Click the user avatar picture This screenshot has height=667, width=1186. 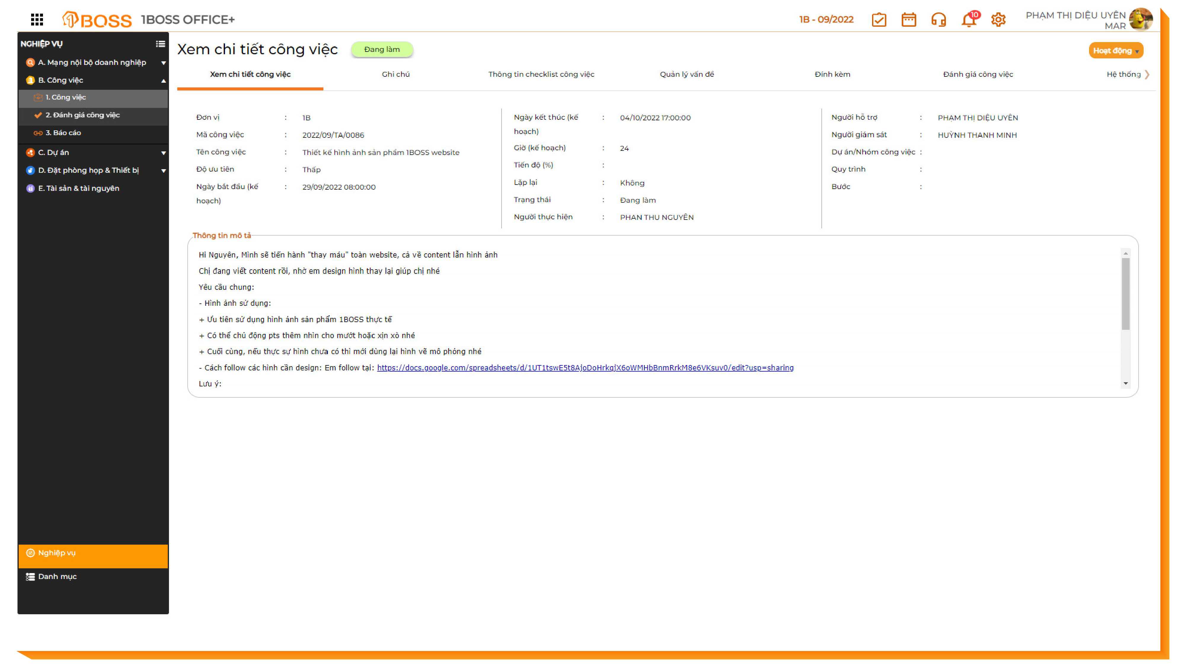pyautogui.click(x=1140, y=19)
